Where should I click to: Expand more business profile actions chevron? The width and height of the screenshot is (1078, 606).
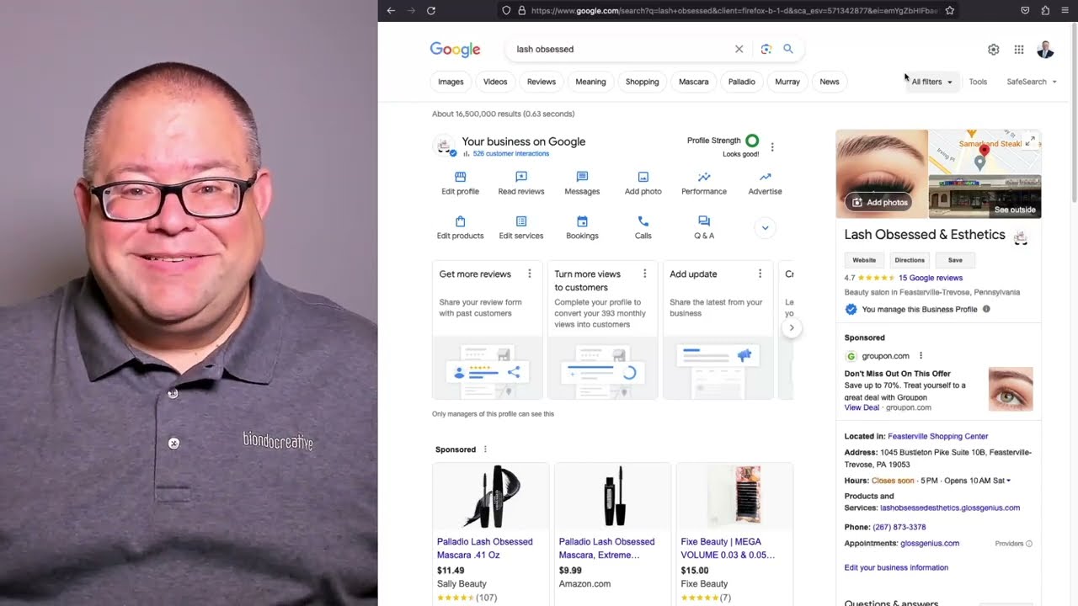[765, 227]
